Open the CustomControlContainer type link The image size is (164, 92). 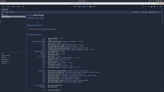pyautogui.click(x=73, y=72)
